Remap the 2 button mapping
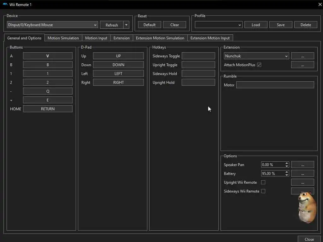This screenshot has width=323, height=242. pos(48,82)
